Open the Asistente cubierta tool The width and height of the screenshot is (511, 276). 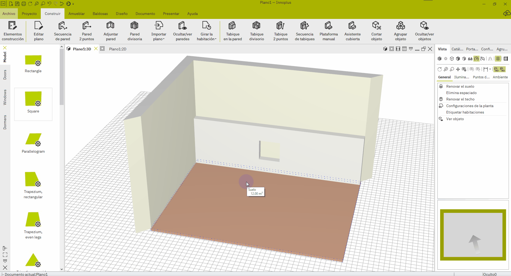352,31
